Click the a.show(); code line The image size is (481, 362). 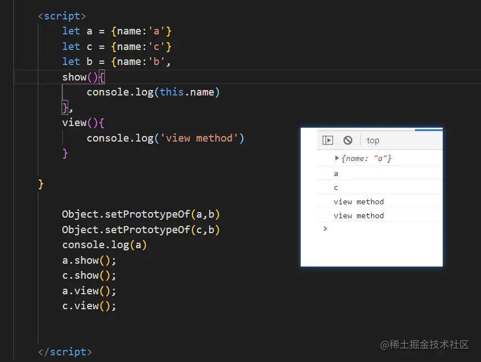tap(89, 260)
